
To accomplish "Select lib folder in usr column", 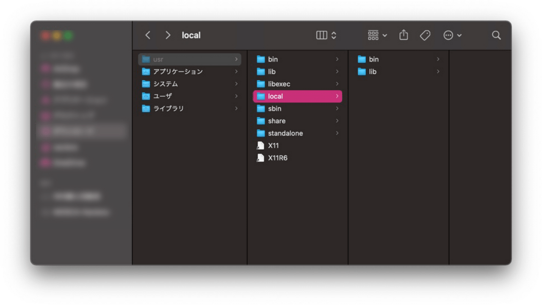I will tap(297, 72).
